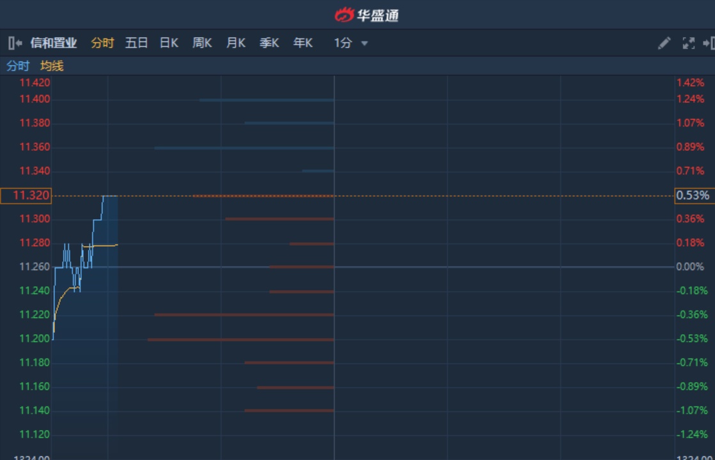Click the 11.200 price axis label
715x460 pixels.
pos(35,339)
